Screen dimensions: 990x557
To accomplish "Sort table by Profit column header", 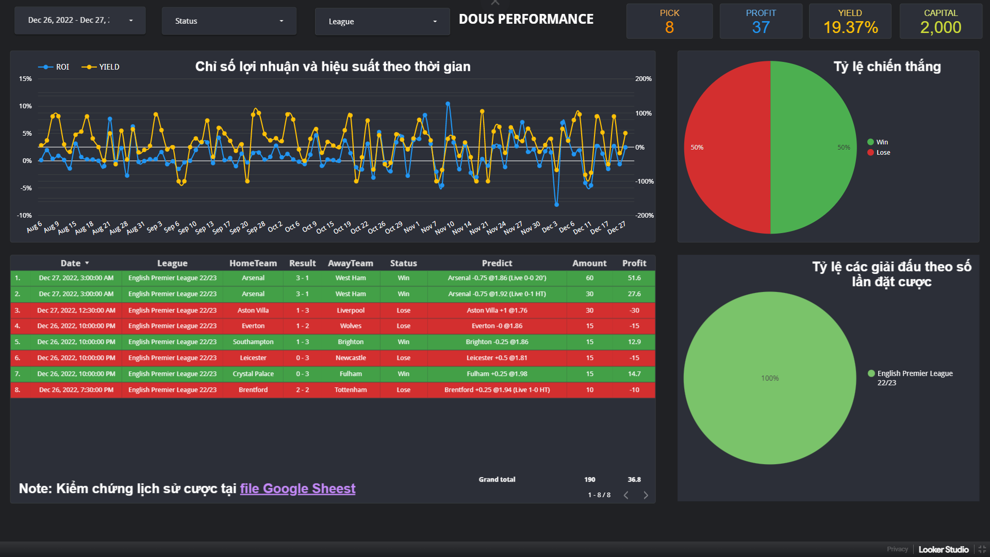I will pyautogui.click(x=634, y=263).
